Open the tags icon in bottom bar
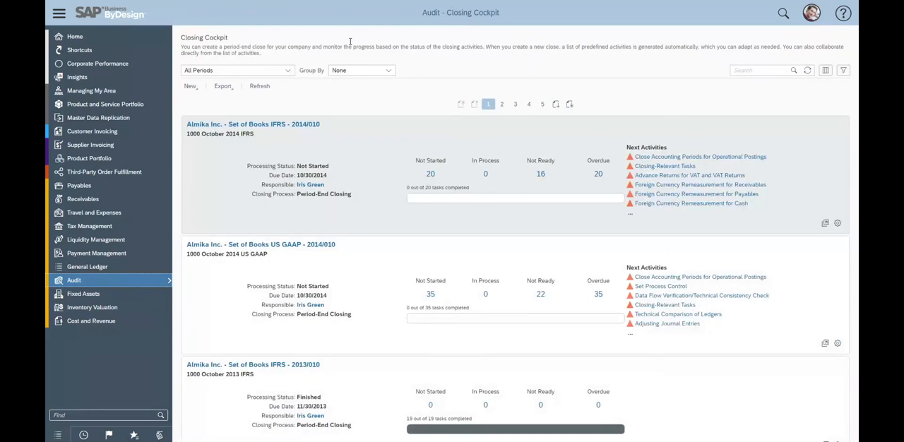 click(160, 435)
